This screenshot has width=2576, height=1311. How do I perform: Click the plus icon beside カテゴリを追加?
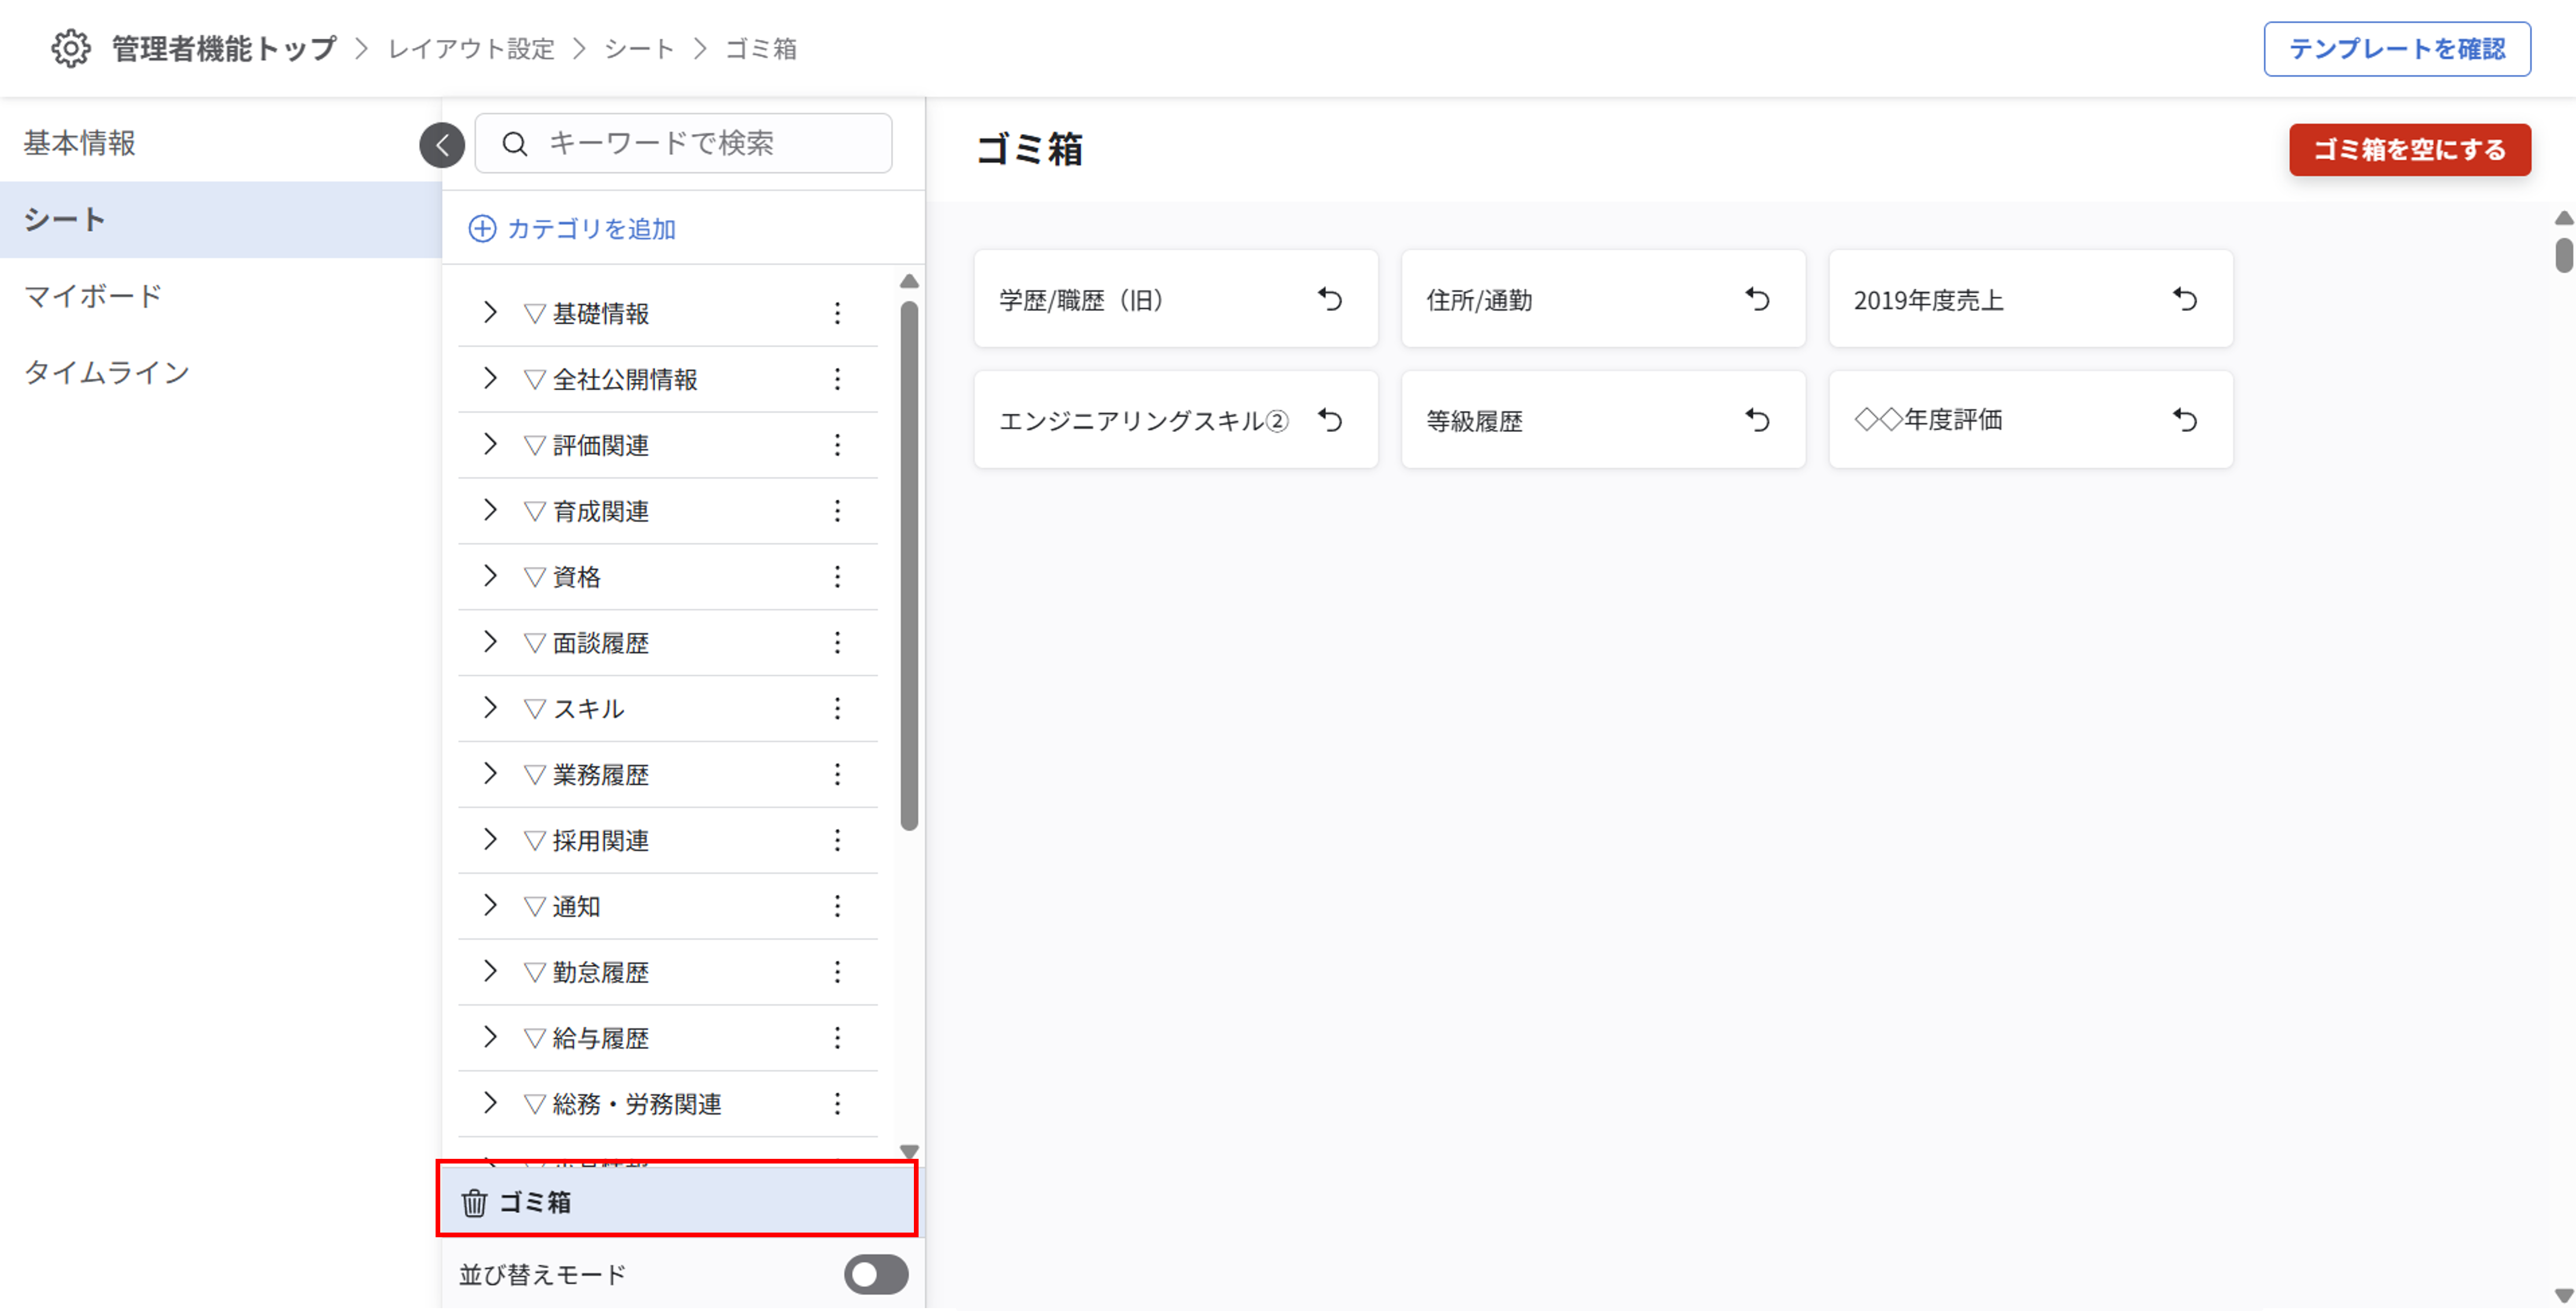tap(482, 229)
